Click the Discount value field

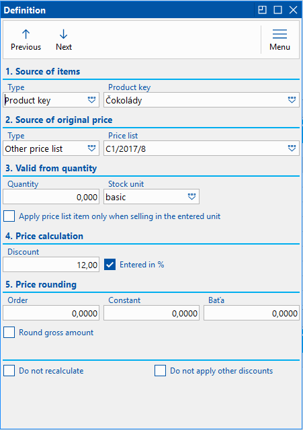(51, 265)
